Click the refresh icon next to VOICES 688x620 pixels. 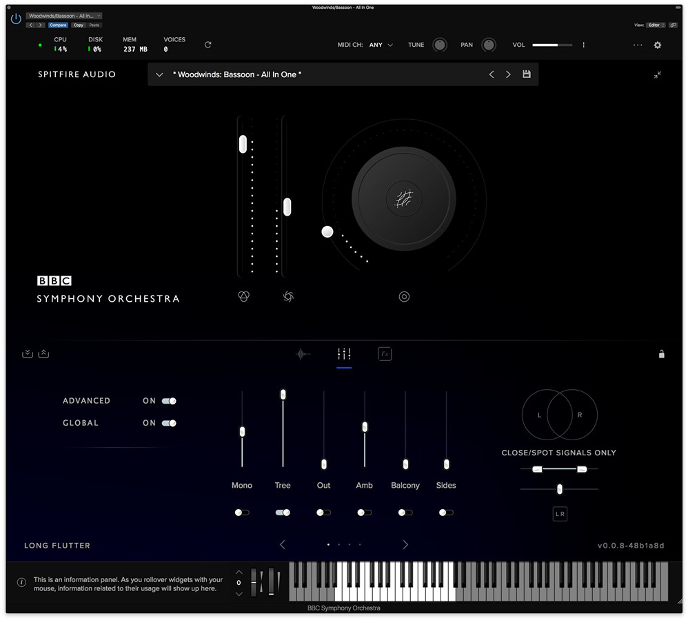(208, 44)
